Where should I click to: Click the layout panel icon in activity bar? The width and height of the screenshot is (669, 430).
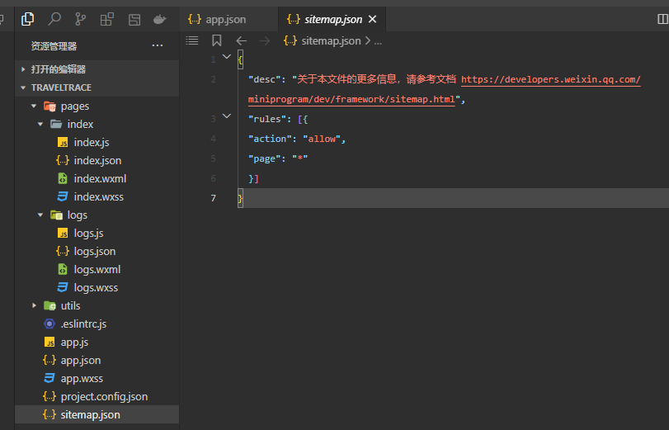(x=134, y=19)
